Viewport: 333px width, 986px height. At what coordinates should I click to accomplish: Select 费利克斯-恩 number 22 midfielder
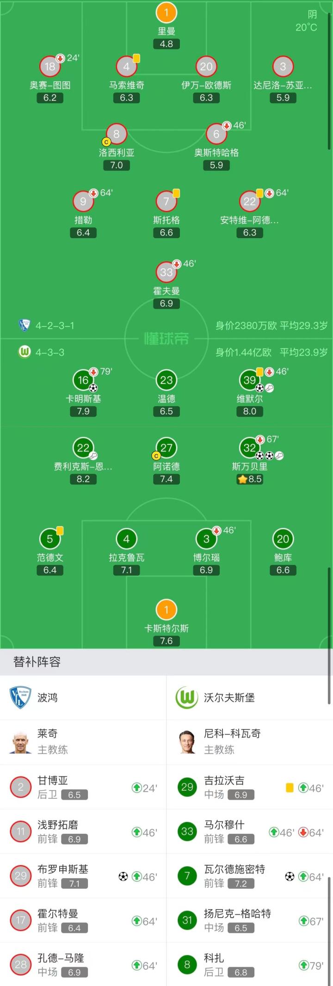click(x=83, y=448)
